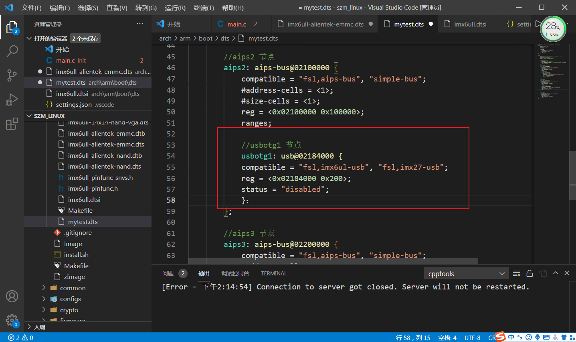Open the cpptools output channel dropdown
The image size is (576, 342).
(x=466, y=273)
